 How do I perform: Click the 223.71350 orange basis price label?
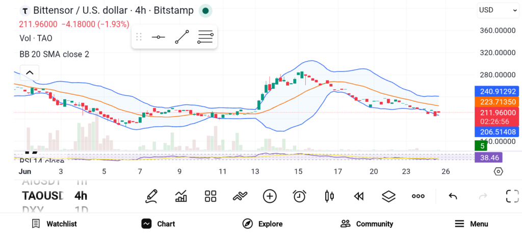(x=497, y=102)
